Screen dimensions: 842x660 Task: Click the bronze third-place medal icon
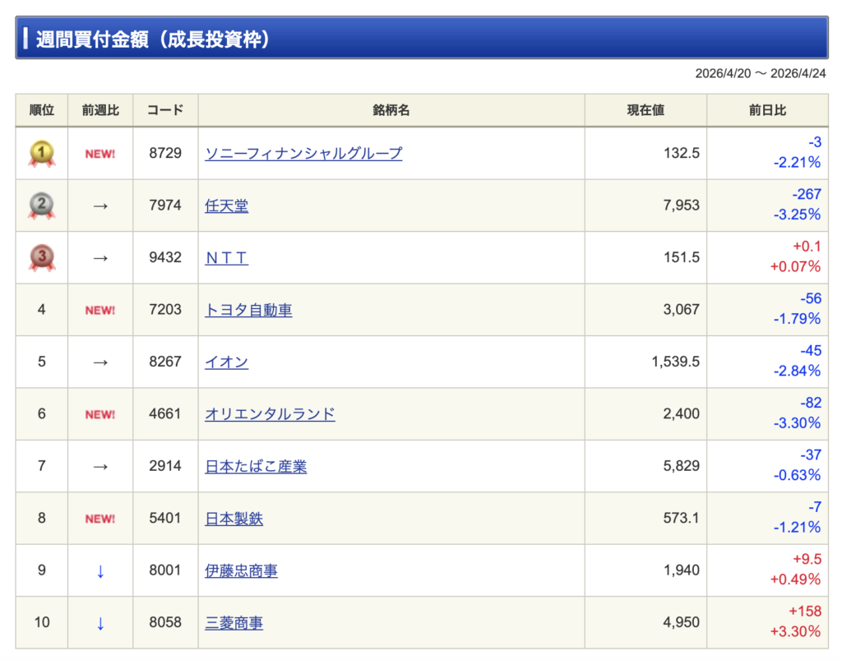pyautogui.click(x=42, y=257)
